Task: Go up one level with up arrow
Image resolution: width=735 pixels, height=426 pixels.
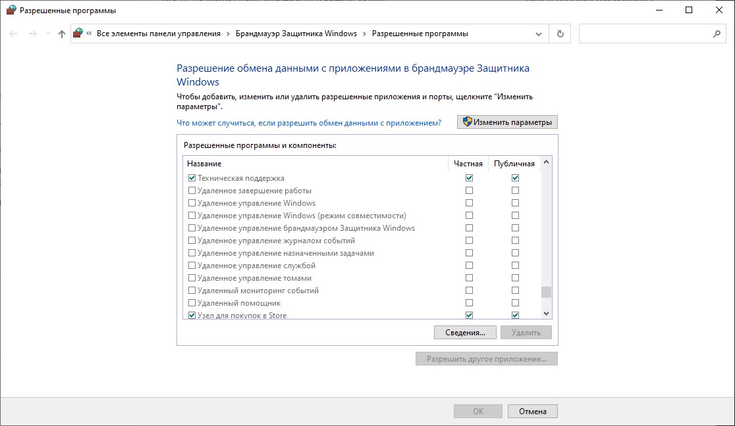Action: click(x=62, y=34)
